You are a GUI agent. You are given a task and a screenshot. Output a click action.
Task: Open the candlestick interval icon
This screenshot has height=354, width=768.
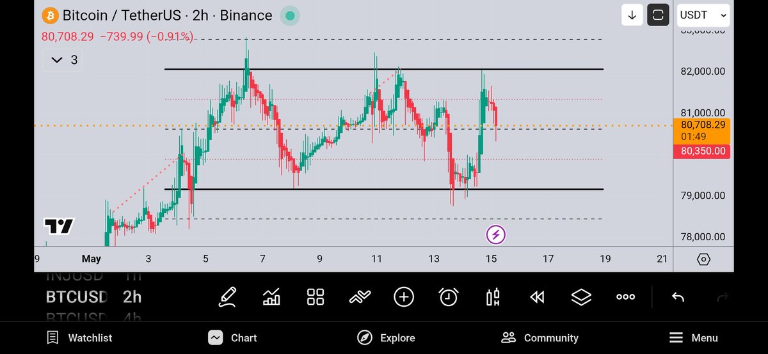tap(493, 297)
